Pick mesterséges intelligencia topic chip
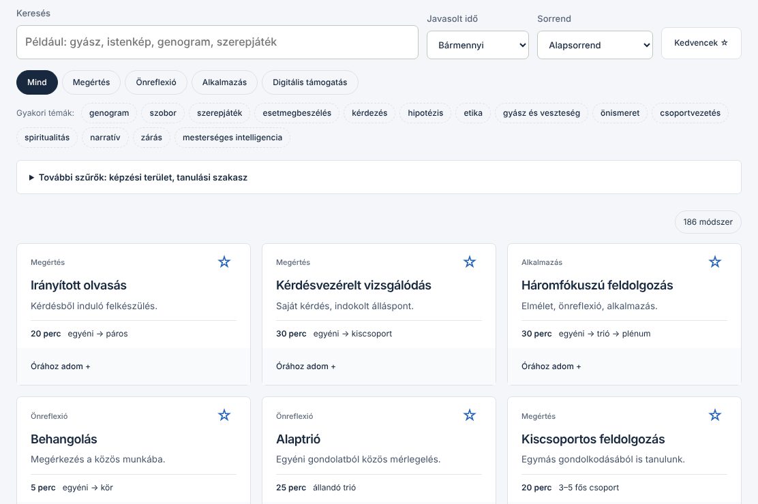This screenshot has width=758, height=504. tap(232, 137)
